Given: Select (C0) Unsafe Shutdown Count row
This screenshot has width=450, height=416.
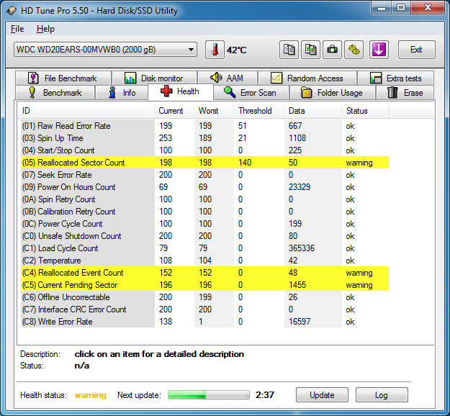Looking at the screenshot, I should (205, 236).
